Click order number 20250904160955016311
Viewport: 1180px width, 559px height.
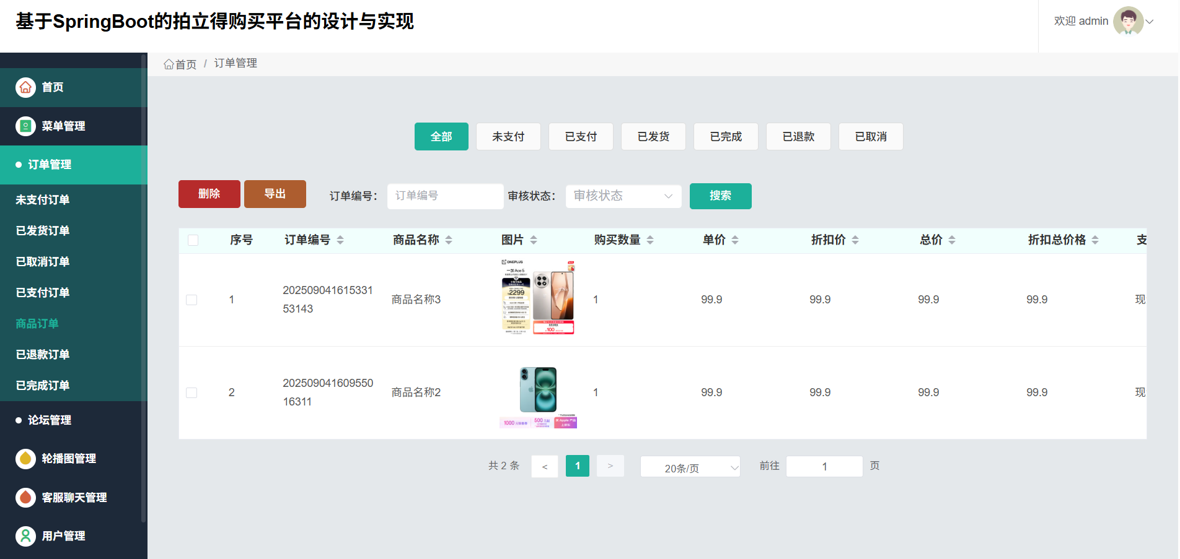[328, 392]
